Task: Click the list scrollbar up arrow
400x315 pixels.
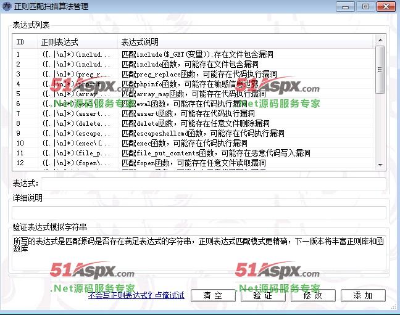Action: click(x=380, y=40)
